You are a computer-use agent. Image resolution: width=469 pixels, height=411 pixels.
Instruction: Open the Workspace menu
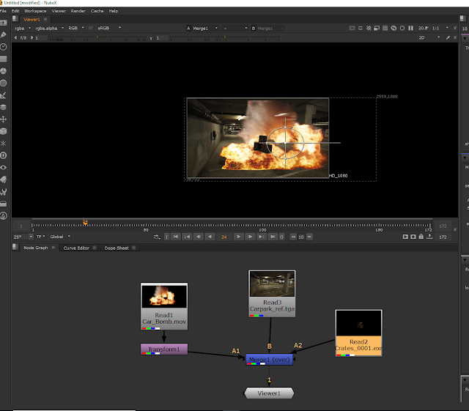coord(34,11)
